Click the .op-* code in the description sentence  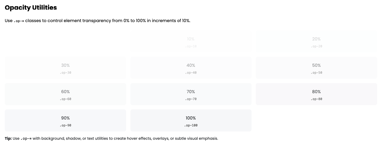pyautogui.click(x=19, y=21)
